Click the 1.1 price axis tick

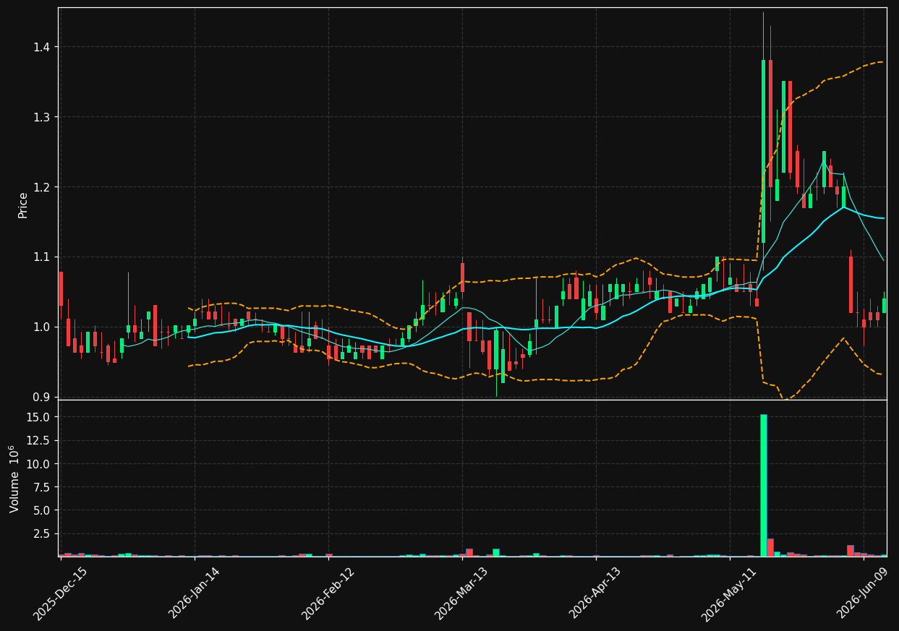[42, 257]
